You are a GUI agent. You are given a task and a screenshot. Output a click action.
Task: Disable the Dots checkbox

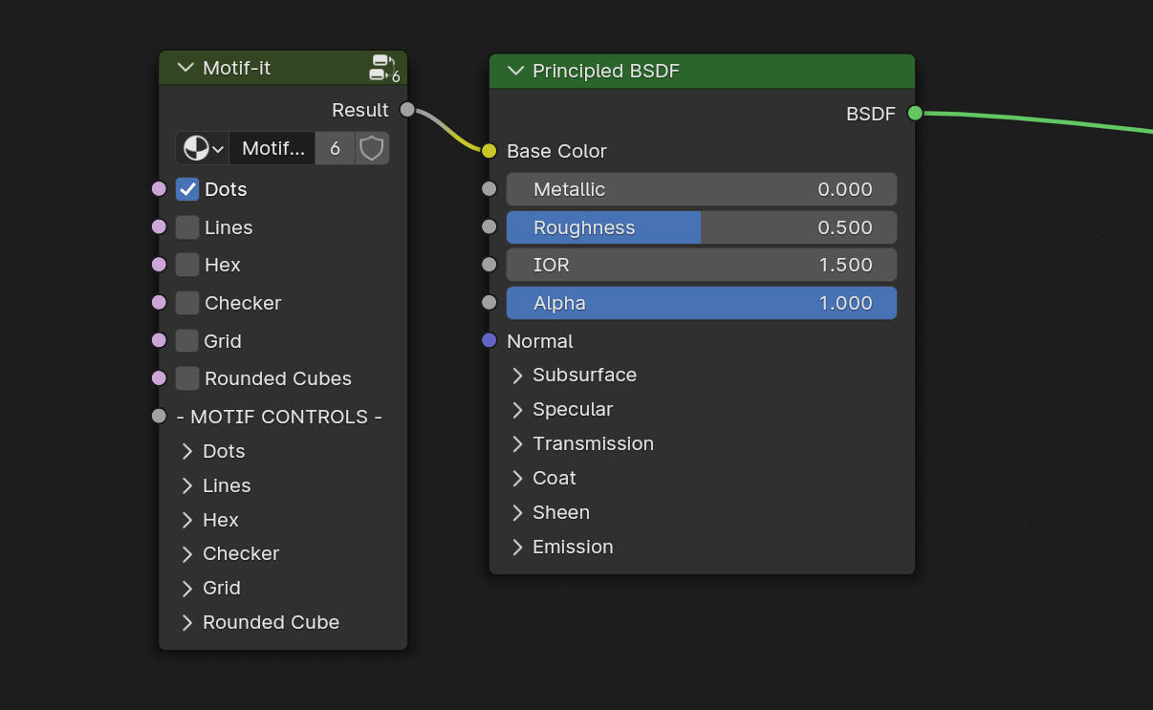click(x=187, y=189)
